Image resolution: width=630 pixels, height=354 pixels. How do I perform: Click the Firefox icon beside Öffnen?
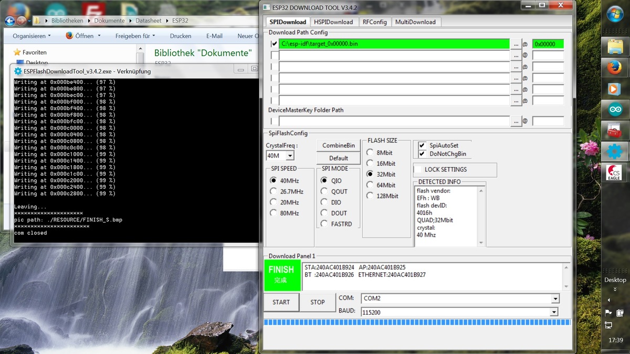(69, 36)
